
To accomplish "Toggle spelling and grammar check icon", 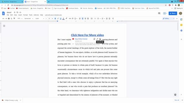I will click(x=11, y=19).
